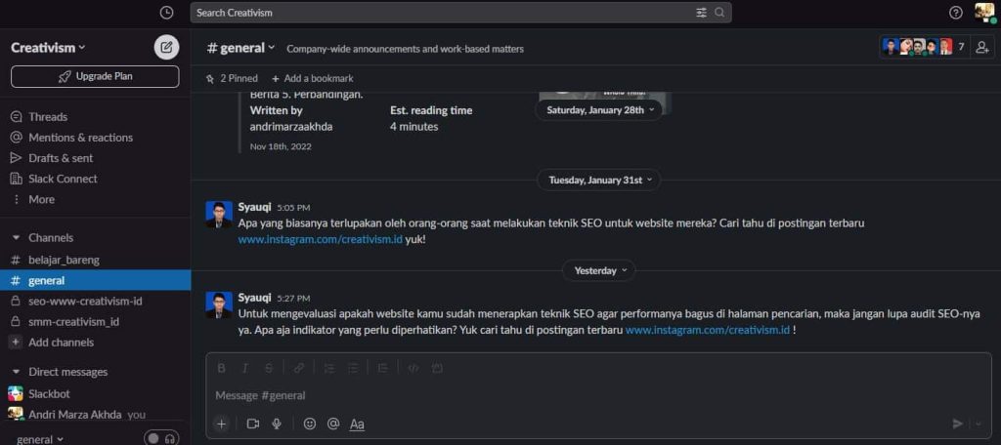Format text as inline code
The width and height of the screenshot is (1001, 445).
coord(413,368)
